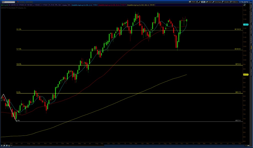The image size is (253, 148).
Task: Open the quick study flask icon beside Share
Action: coord(197,2)
